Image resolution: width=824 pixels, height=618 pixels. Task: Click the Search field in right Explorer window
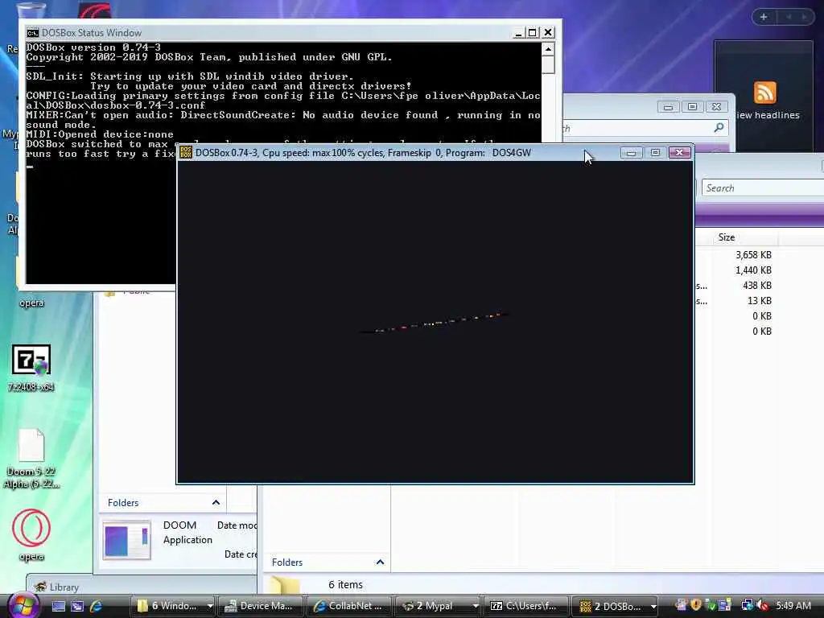point(763,187)
